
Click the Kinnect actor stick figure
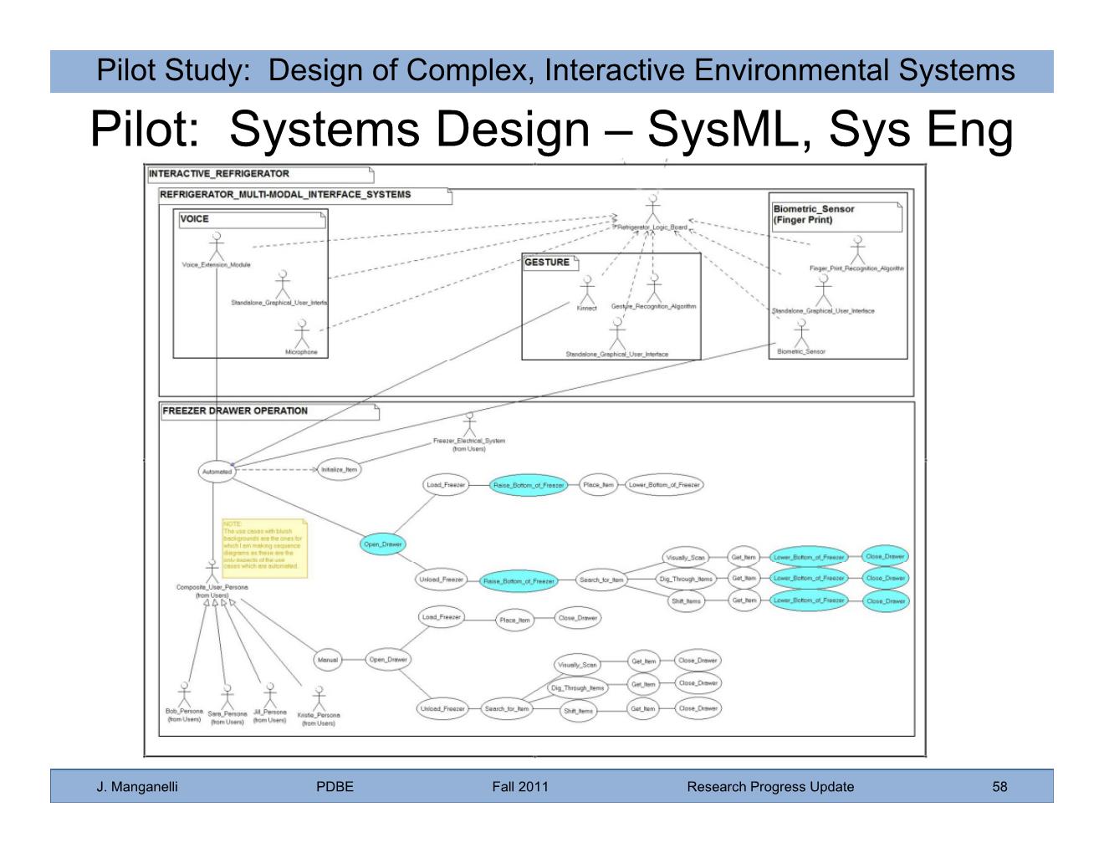pos(587,289)
